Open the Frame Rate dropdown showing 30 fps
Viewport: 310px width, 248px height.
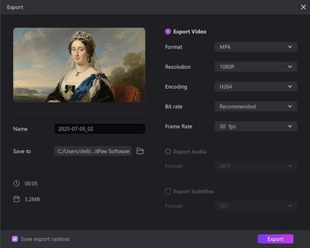point(256,126)
